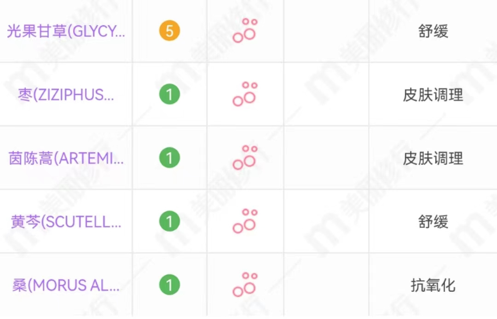
Task: Click the orange safety score 5 badge
Action: click(x=169, y=31)
